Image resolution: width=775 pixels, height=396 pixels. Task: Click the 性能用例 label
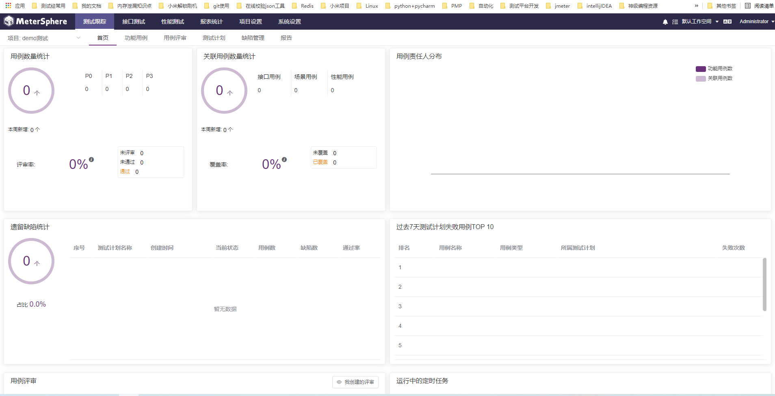[342, 77]
